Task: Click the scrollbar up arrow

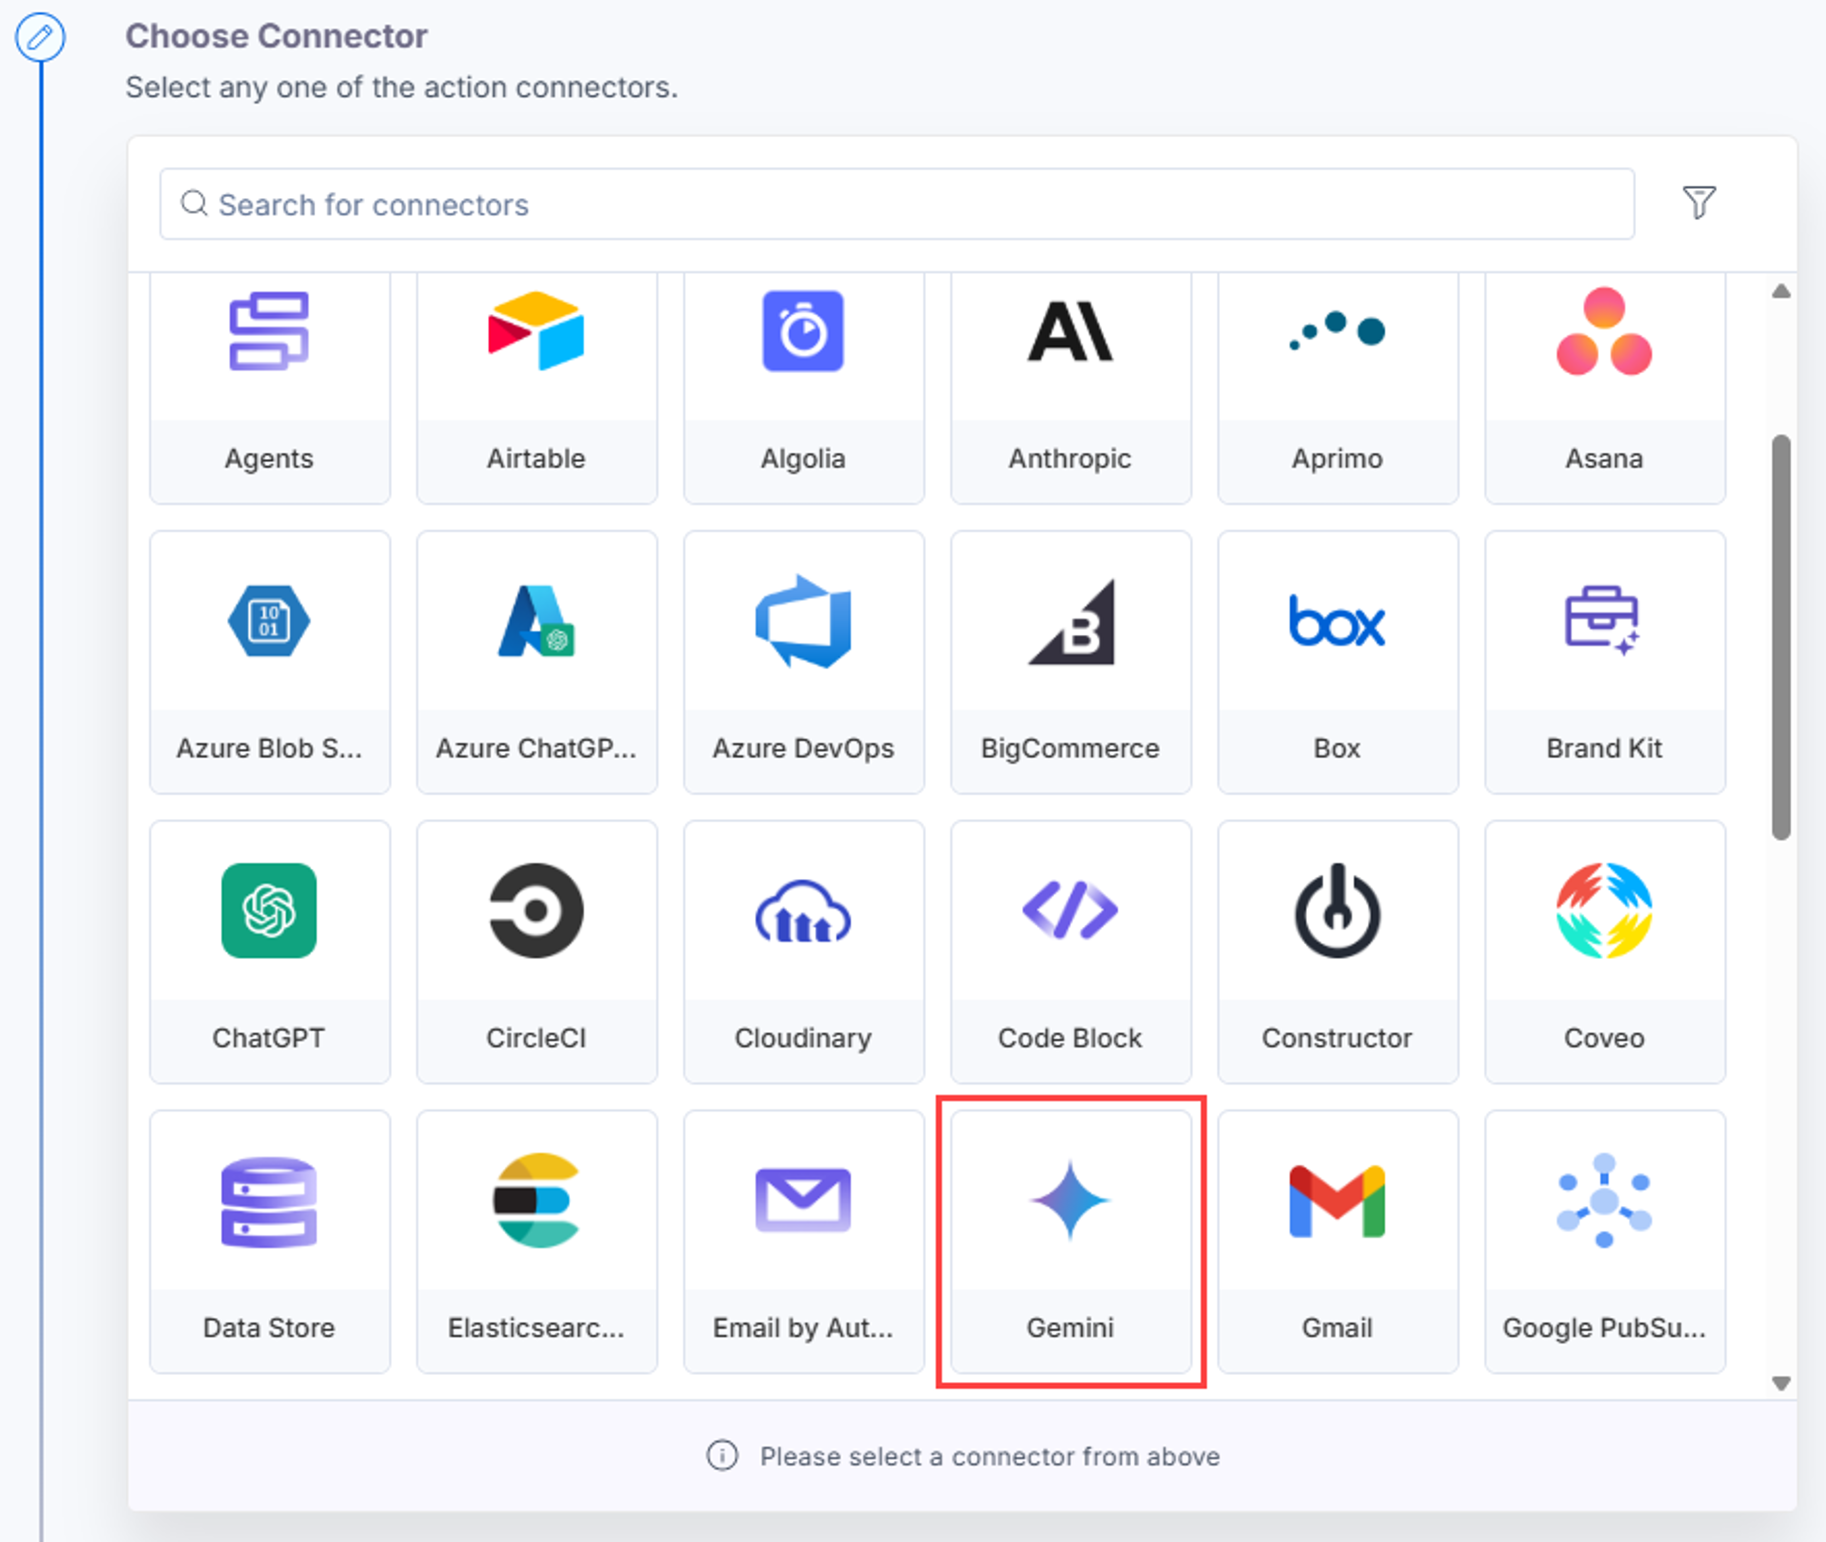Action: pos(1780,291)
